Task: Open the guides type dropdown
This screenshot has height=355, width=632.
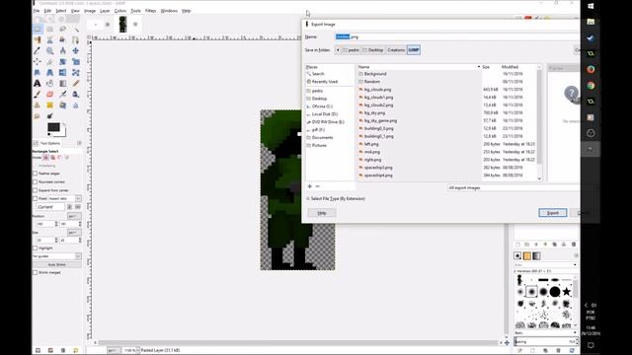Action: click(57, 256)
